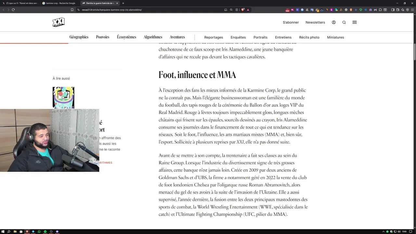
Task: Open the Pouvoirs section
Action: click(x=103, y=37)
